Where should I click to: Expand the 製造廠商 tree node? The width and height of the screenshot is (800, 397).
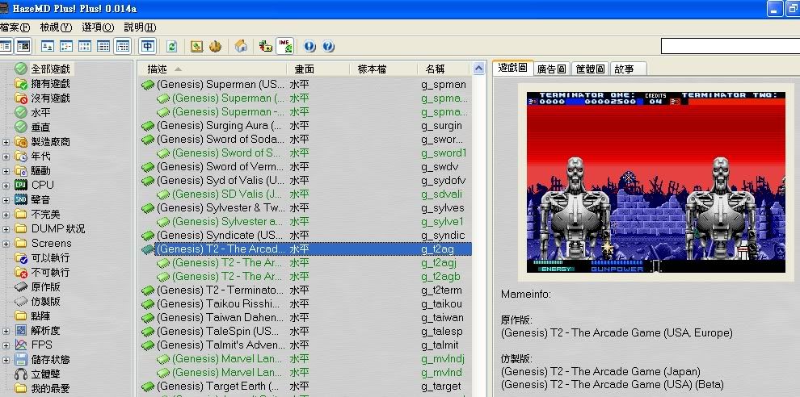pos(6,142)
